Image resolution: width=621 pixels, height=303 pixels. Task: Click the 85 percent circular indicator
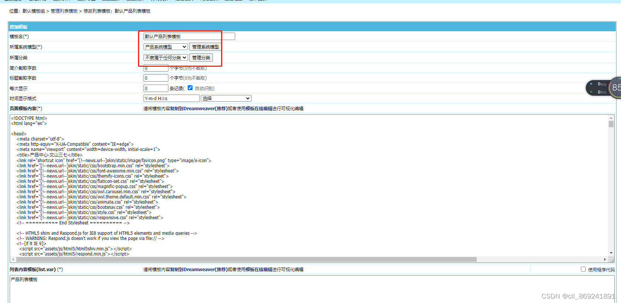(615, 88)
